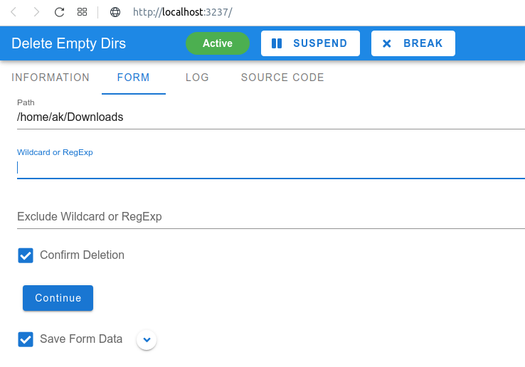The image size is (525, 367).
Task: Click the Exclude Wildcard or RegExp field
Action: [x=271, y=217]
